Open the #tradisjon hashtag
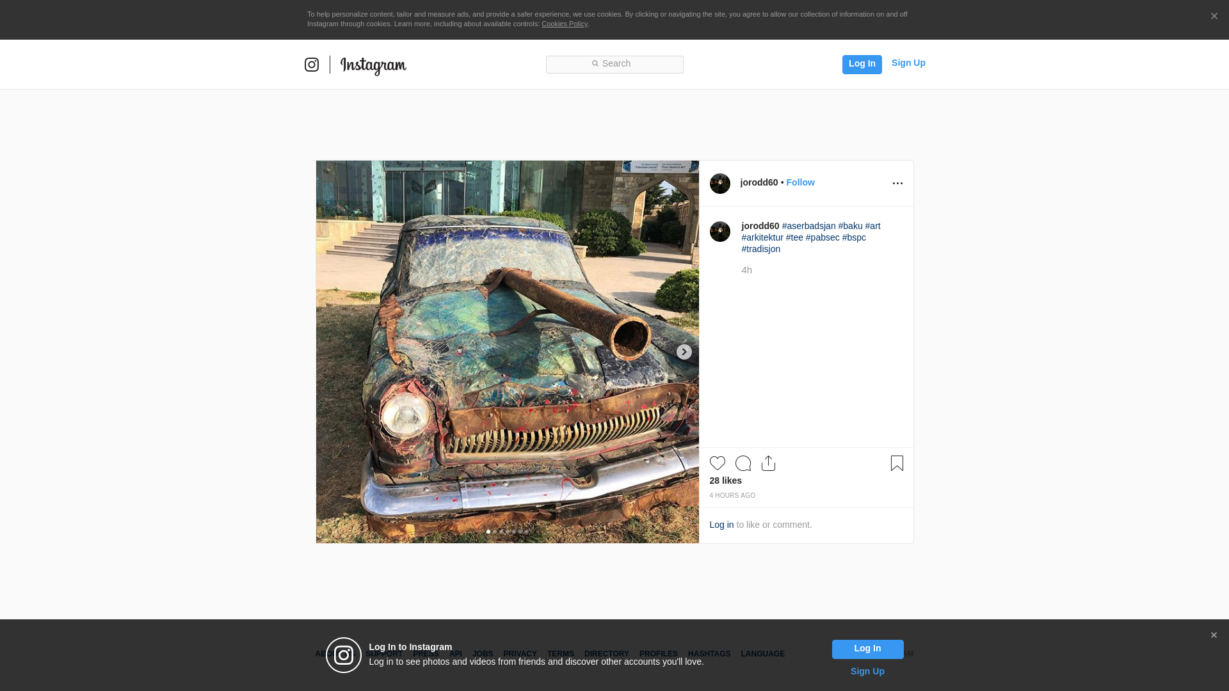 click(x=761, y=249)
